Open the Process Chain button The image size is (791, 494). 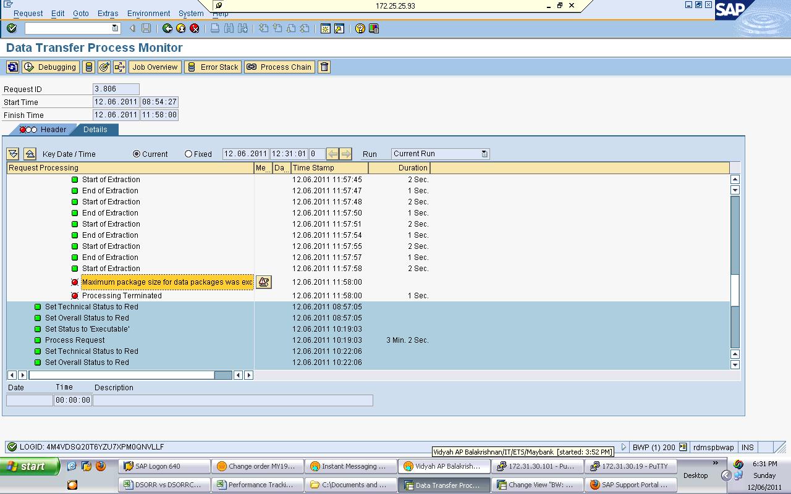pos(279,67)
